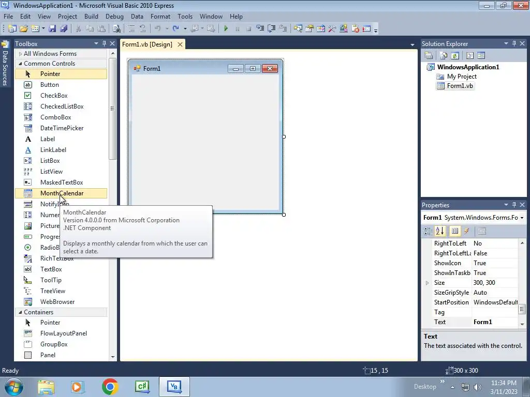530x397 pixels.
Task: Open the Debug menu
Action: coord(114,16)
